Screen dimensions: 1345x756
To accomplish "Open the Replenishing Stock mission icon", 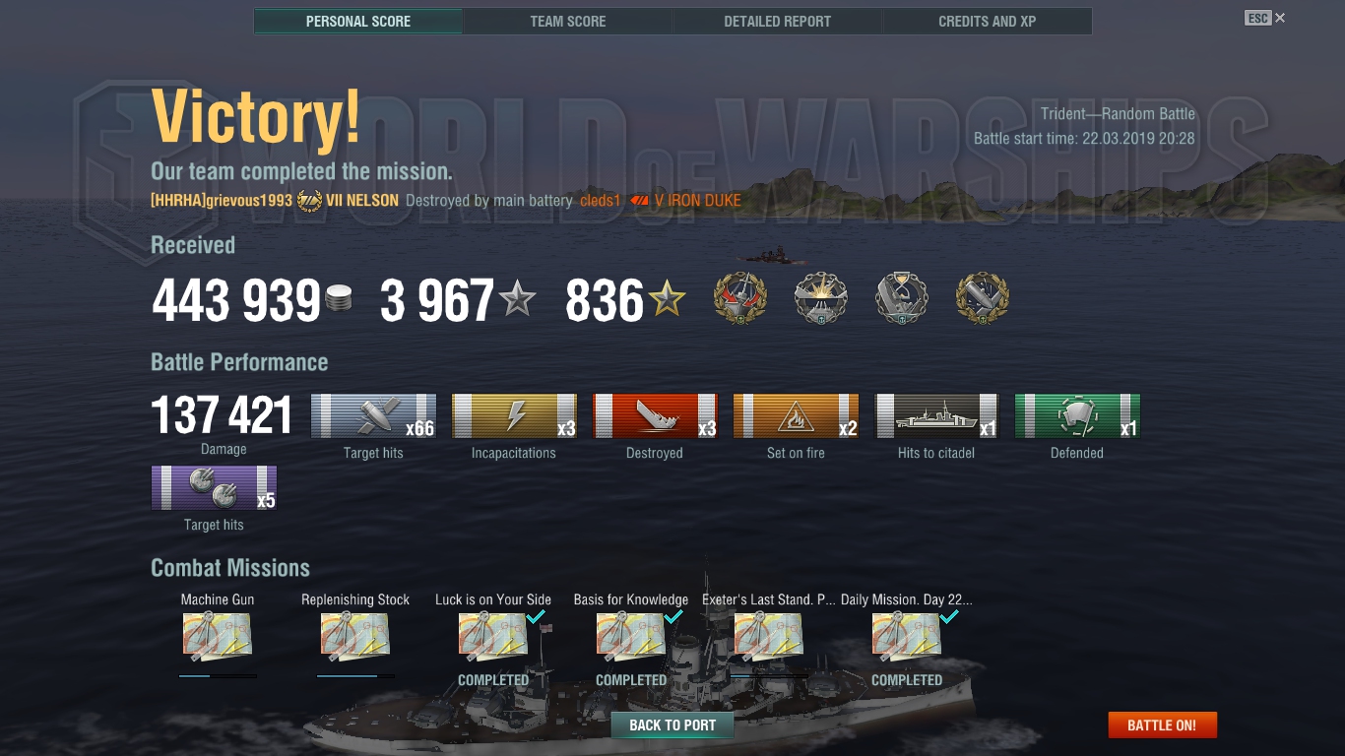I will point(355,636).
